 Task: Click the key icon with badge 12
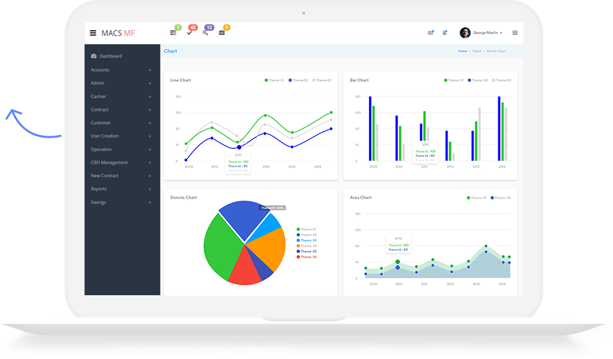point(205,32)
